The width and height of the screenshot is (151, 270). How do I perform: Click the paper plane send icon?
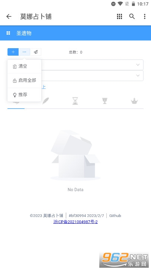tap(36, 52)
